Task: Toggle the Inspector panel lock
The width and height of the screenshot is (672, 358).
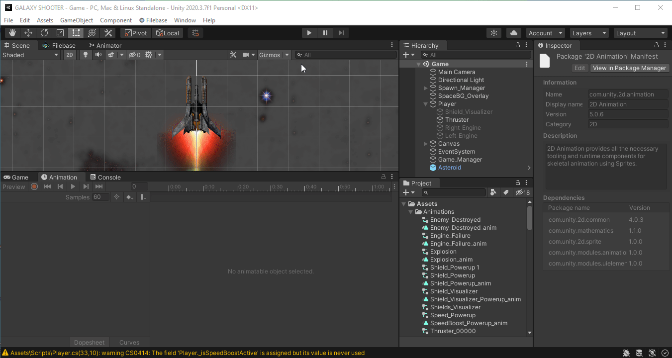Action: (x=657, y=45)
